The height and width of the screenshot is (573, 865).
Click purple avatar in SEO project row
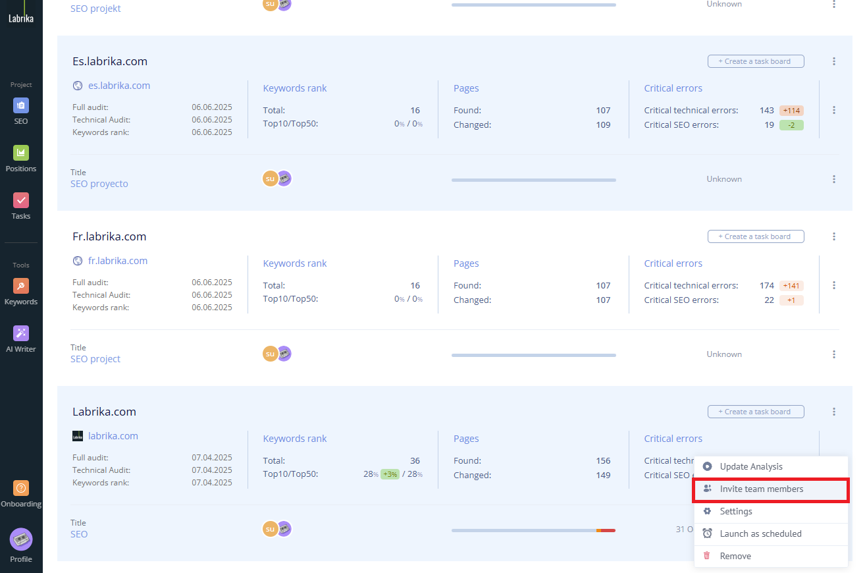coord(284,354)
